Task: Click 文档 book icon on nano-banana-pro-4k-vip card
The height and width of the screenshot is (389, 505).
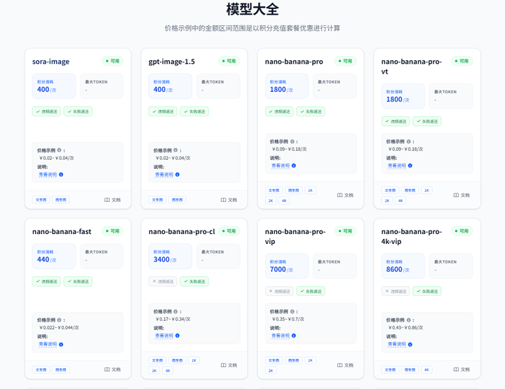Action: tap(457, 369)
